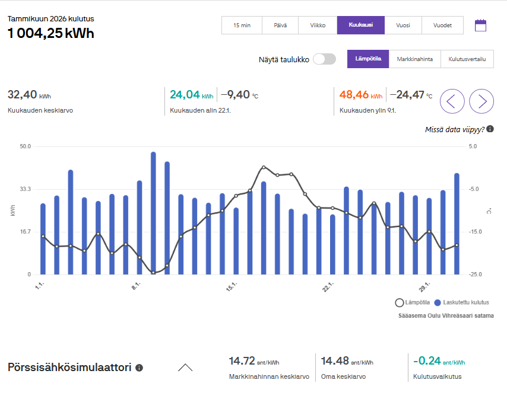Screen dimensions: 507x396
Task: Toggle Lämpötila legend circle icon
Action: point(400,303)
